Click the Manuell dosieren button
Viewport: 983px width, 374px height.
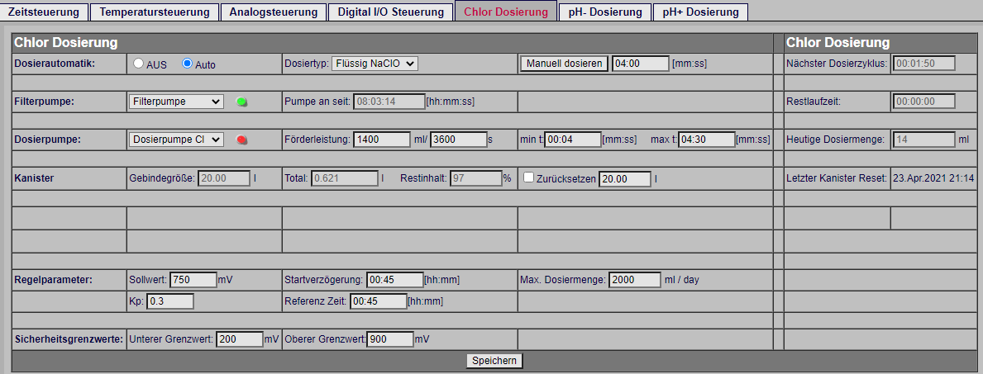pyautogui.click(x=564, y=64)
